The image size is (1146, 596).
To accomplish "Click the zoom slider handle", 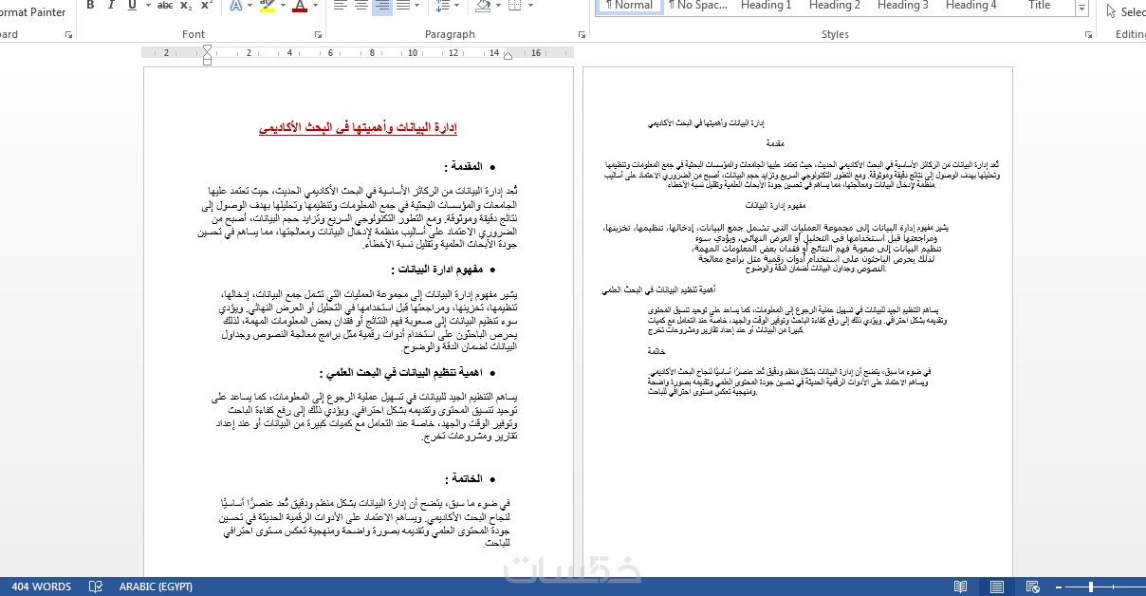I will point(1091,587).
